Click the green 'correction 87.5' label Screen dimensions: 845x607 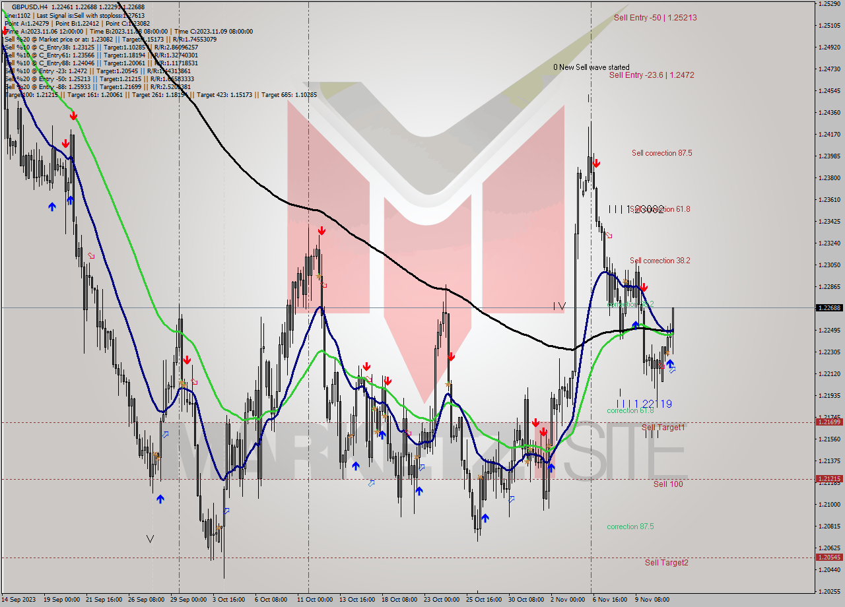[x=630, y=527]
